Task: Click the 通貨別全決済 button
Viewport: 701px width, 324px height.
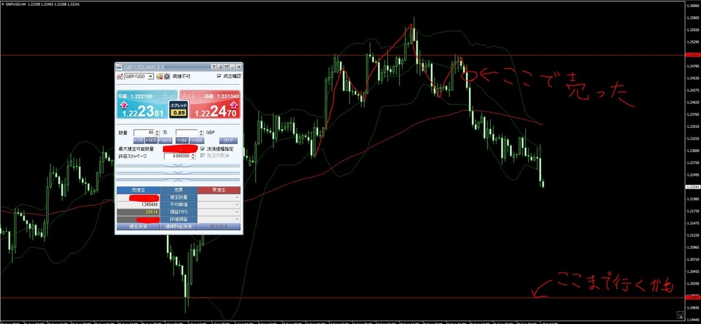Action: 178,227
